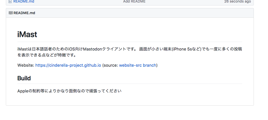Click the divider line beneath iMast heading
This screenshot has width=268, height=120.
(130, 42)
